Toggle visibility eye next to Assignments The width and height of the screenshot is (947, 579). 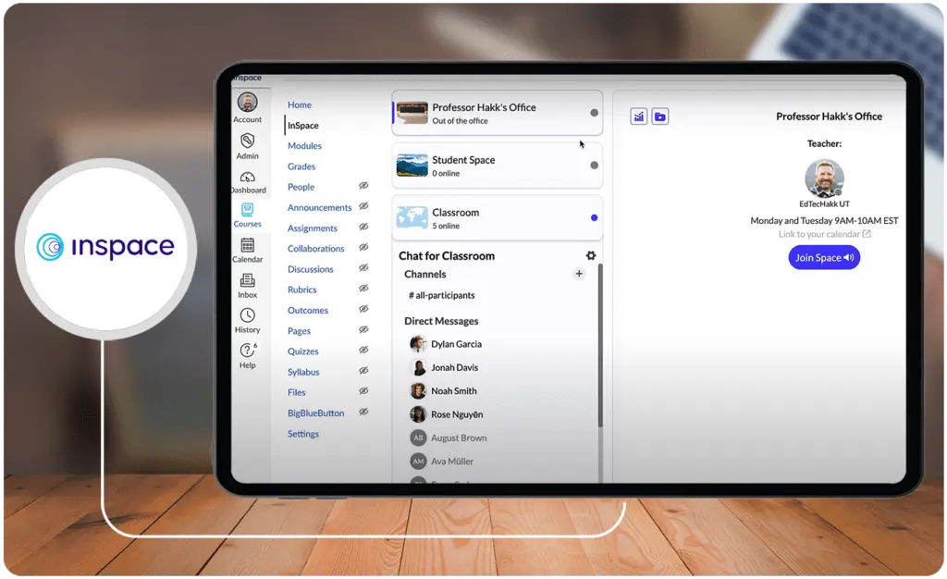coord(363,227)
